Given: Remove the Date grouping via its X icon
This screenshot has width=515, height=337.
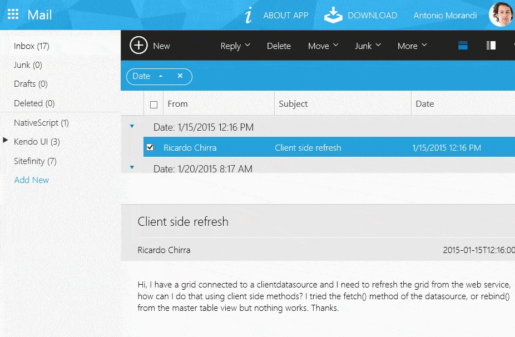Looking at the screenshot, I should pyautogui.click(x=180, y=77).
